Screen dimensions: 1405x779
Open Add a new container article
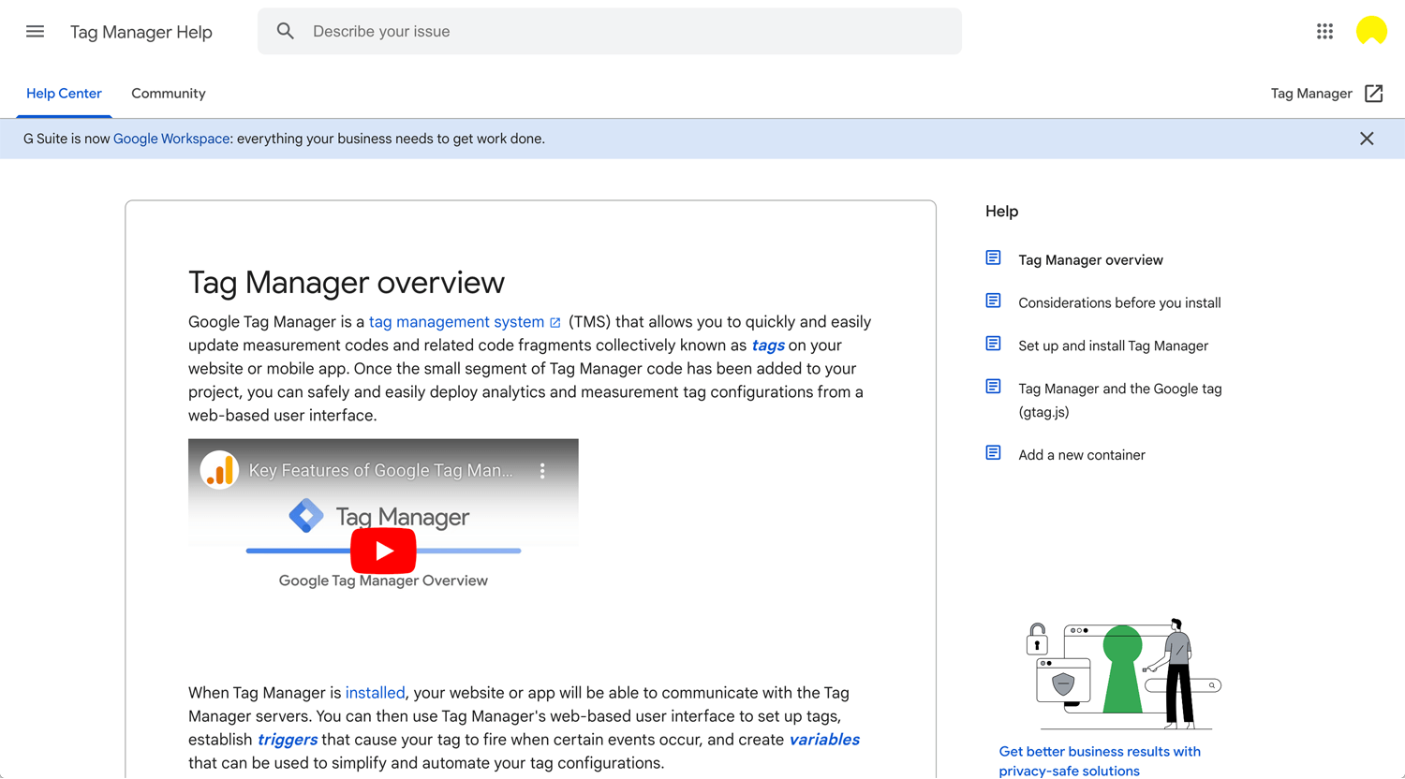point(1082,455)
